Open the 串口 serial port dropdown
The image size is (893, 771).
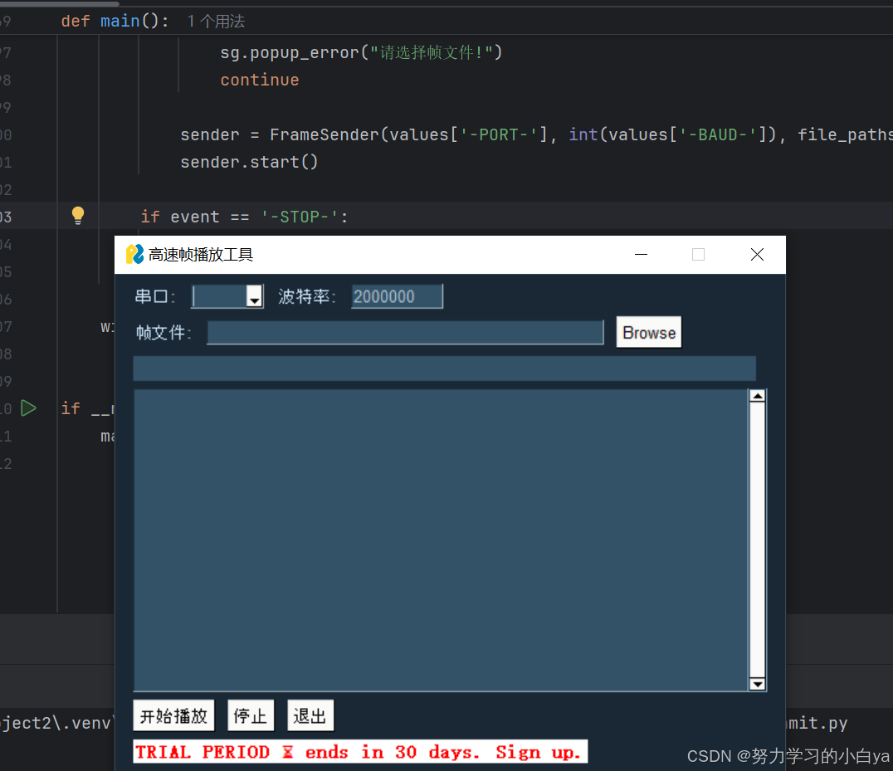coord(254,296)
